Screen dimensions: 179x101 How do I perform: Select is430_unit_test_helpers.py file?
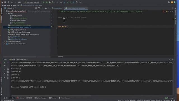pyautogui.click(x=20, y=32)
